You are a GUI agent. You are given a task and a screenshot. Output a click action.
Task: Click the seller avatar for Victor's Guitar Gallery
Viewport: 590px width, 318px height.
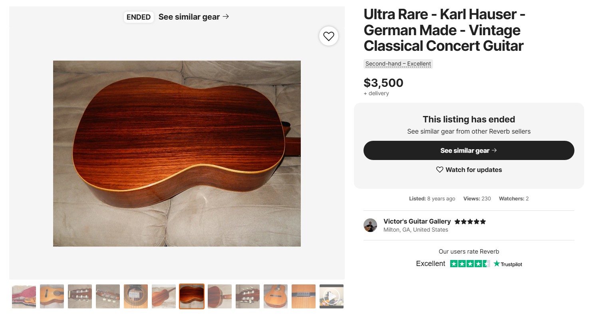pos(370,225)
